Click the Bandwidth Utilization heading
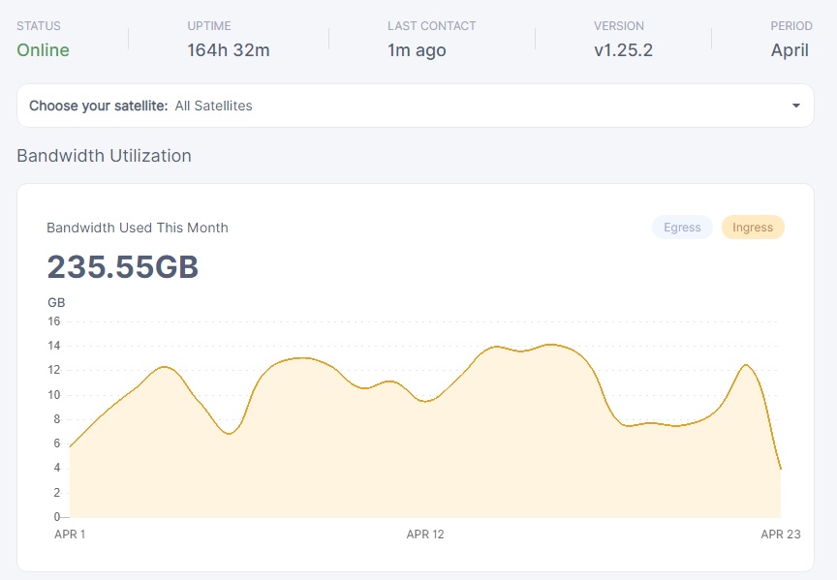This screenshot has width=837, height=580. [x=104, y=156]
